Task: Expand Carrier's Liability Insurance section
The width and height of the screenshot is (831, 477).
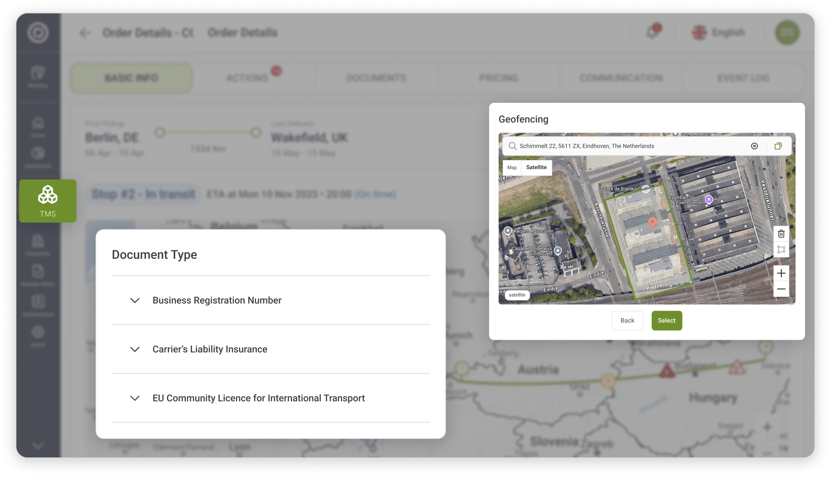Action: (135, 349)
